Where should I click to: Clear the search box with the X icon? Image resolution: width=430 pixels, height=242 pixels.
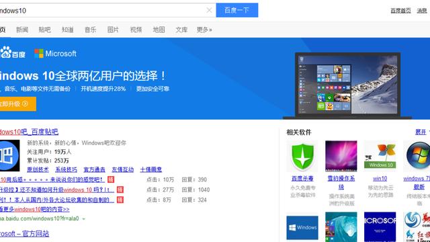coord(209,11)
